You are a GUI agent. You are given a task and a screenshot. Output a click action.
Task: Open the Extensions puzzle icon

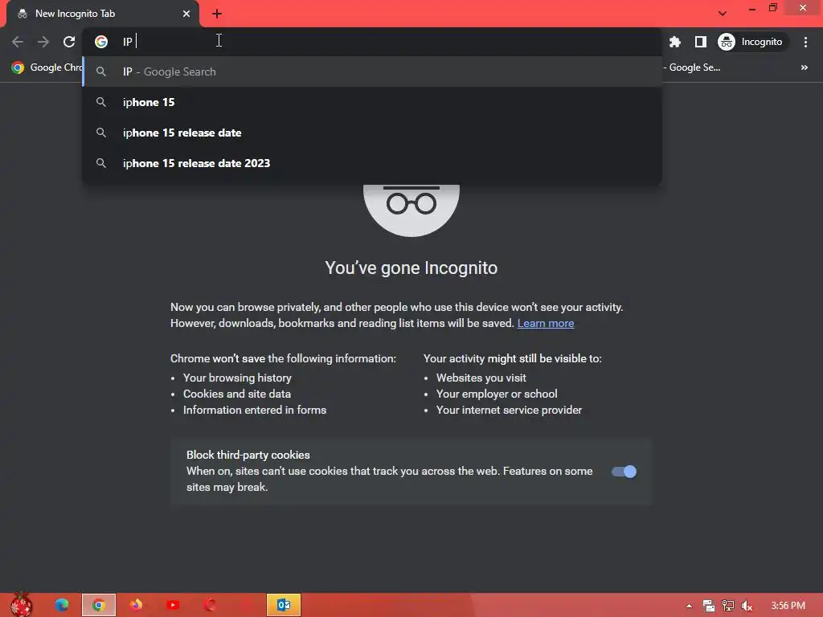coord(675,42)
